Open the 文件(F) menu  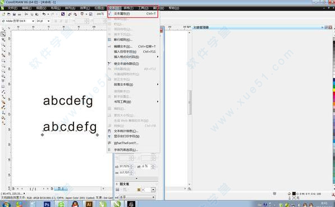coord(12,8)
